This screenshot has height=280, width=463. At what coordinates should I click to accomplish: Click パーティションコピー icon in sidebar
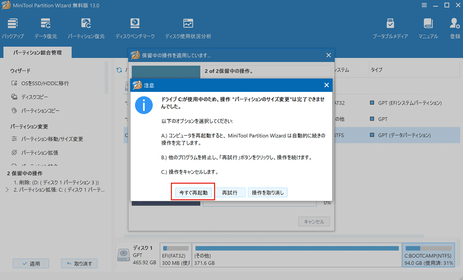pos(14,111)
